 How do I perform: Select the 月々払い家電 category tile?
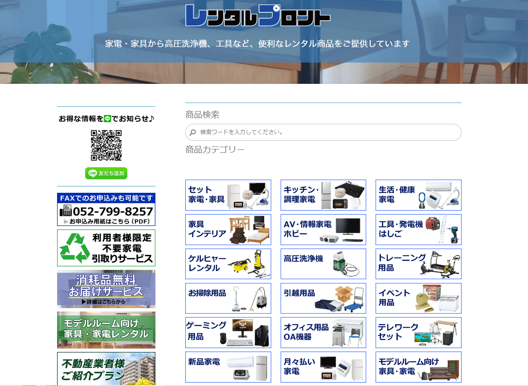(323, 367)
